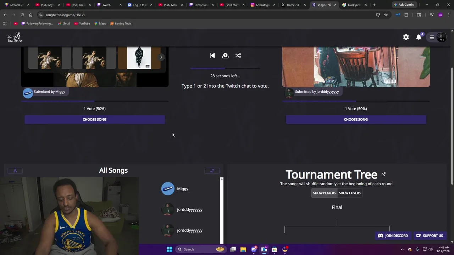The width and height of the screenshot is (454, 255).
Task: Toggle Show Covers view
Action: [350, 193]
